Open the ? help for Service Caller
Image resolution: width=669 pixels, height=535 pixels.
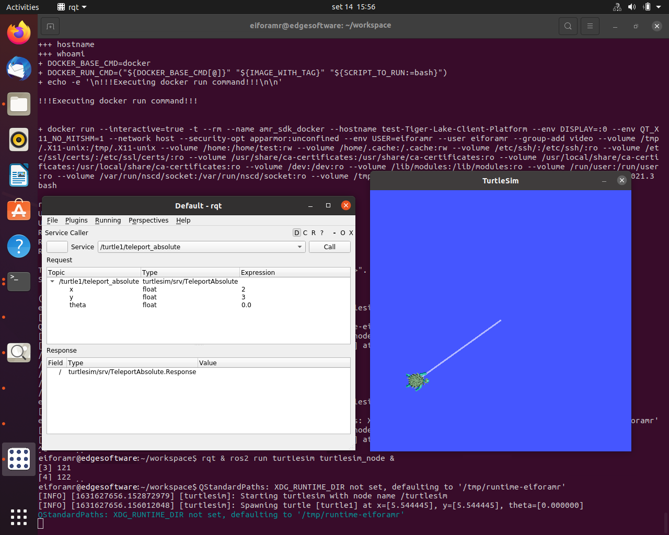(x=322, y=233)
